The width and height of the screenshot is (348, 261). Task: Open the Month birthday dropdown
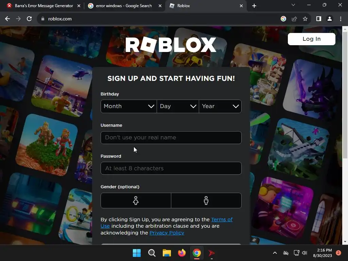[129, 106]
